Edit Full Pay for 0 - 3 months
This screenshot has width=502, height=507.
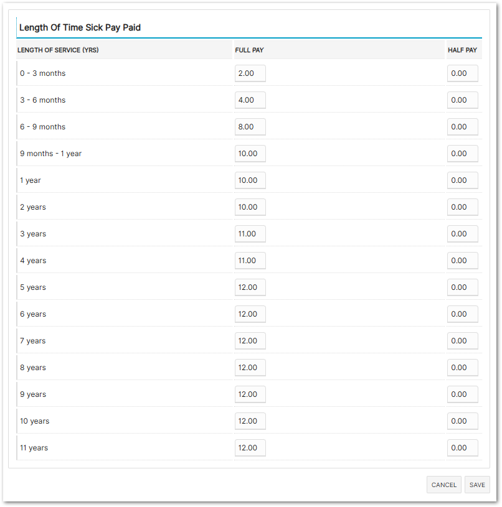click(250, 73)
